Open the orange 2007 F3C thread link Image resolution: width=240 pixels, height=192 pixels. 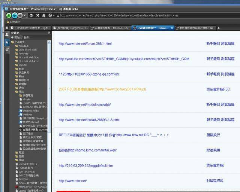coord(102,89)
